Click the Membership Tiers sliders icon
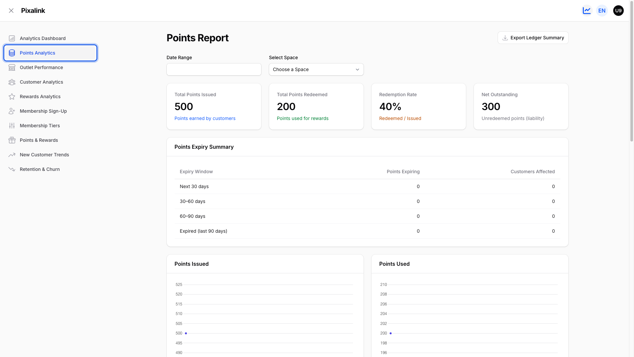 pyautogui.click(x=12, y=126)
